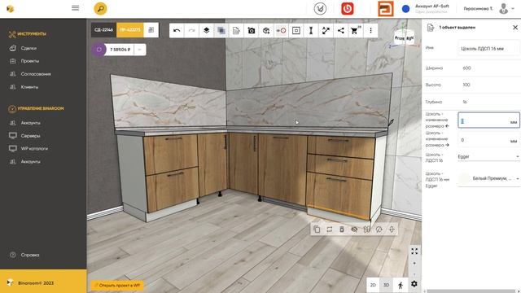
Task: Open WP каталоги in the sidebar
Action: [x=34, y=148]
